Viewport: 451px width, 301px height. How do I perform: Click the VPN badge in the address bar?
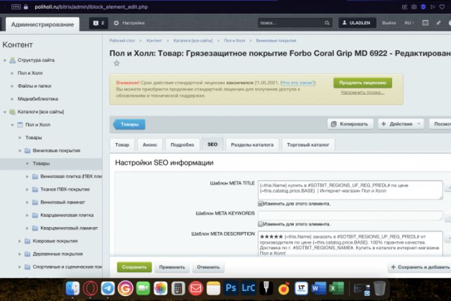16,7
